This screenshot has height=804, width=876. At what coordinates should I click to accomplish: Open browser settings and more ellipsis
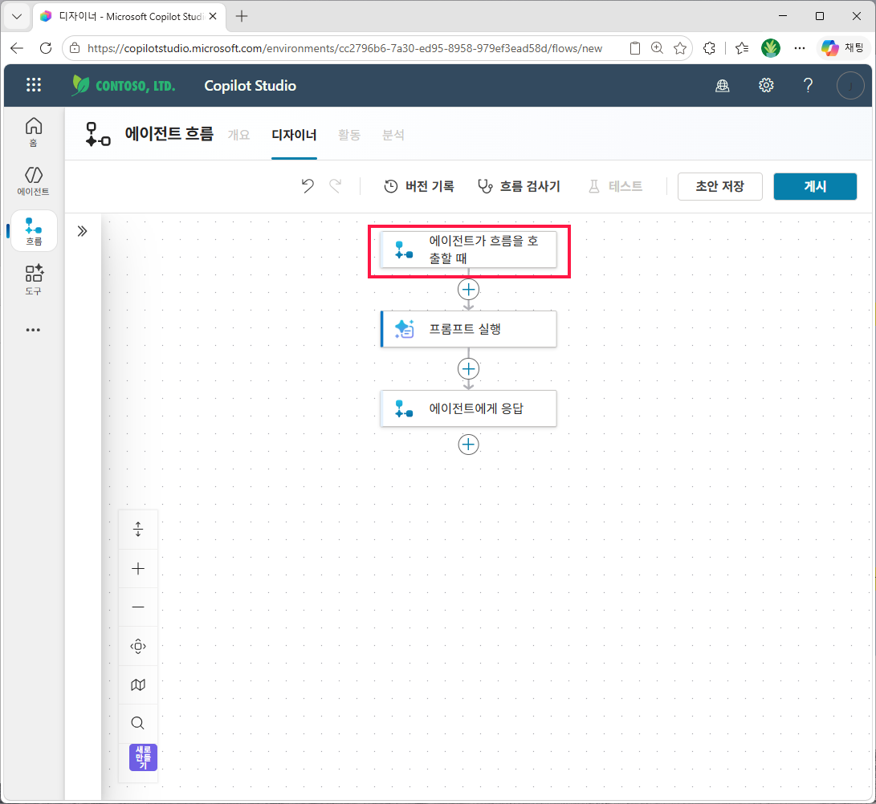click(x=800, y=48)
